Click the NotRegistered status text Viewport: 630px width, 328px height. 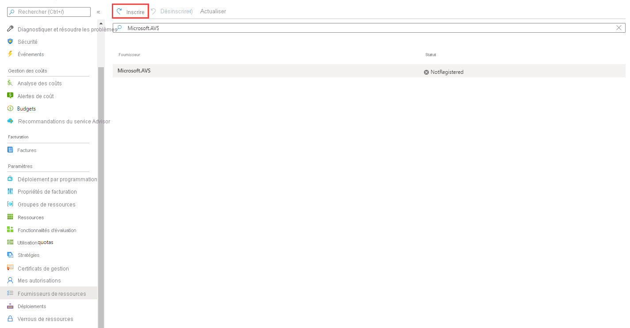[x=447, y=72]
